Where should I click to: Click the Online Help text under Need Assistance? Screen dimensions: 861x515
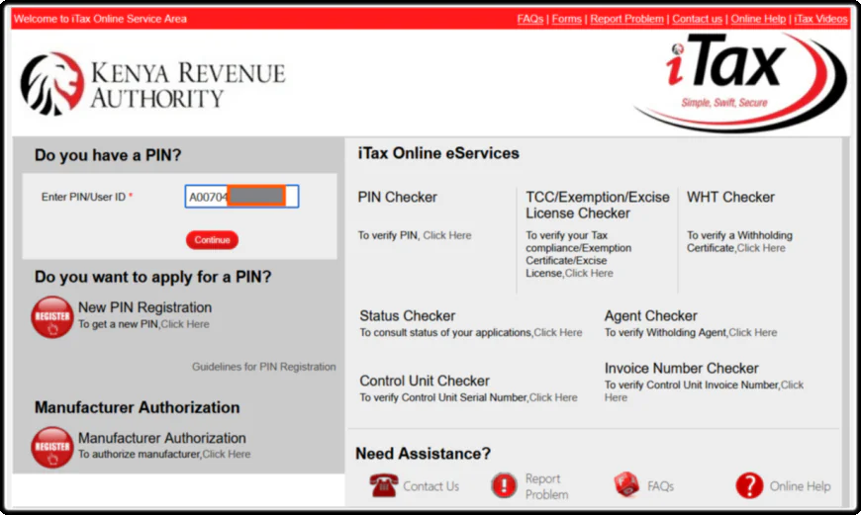coord(800,486)
